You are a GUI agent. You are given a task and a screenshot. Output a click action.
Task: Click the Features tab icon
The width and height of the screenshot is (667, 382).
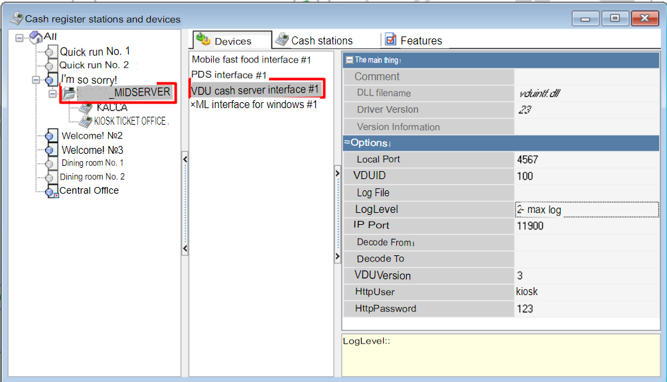tap(390, 40)
